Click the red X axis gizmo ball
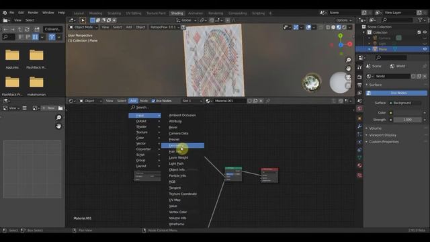 click(349, 44)
